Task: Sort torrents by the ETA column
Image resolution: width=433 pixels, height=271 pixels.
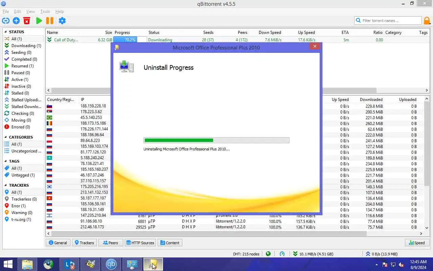Action: (x=345, y=33)
